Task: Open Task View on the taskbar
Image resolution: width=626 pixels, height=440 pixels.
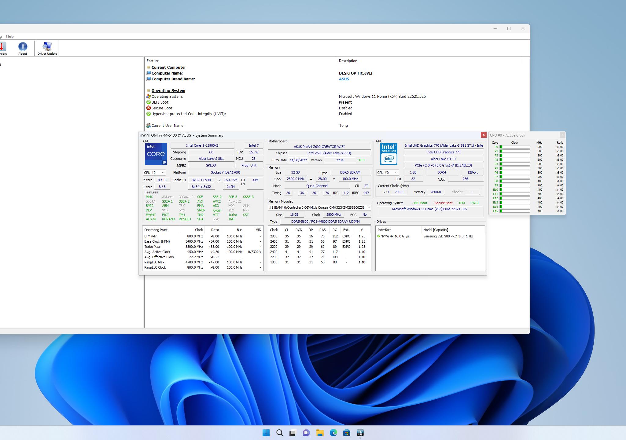Action: [293, 433]
